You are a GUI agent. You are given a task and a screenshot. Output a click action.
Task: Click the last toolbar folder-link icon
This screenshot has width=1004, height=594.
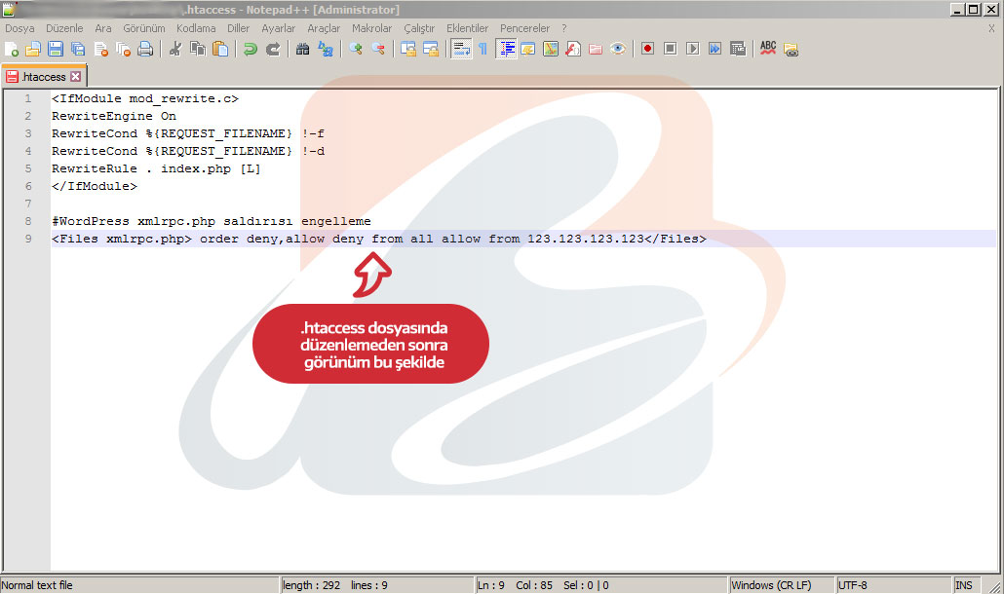tap(791, 50)
